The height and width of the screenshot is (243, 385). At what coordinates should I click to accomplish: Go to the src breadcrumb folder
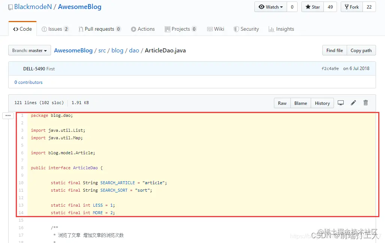[102, 51]
